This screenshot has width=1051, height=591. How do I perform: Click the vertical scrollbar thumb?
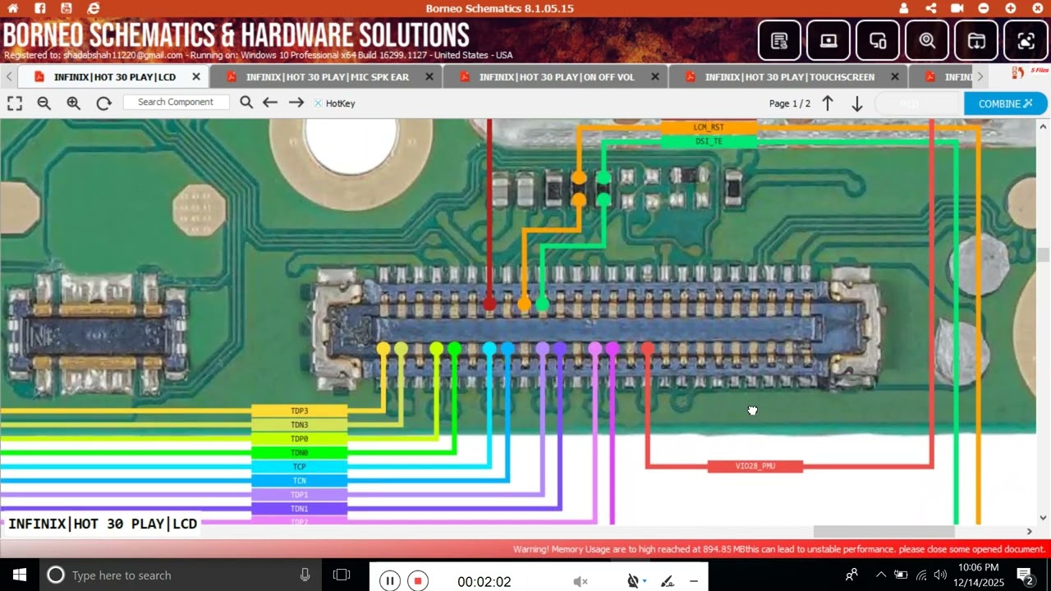(x=1043, y=255)
